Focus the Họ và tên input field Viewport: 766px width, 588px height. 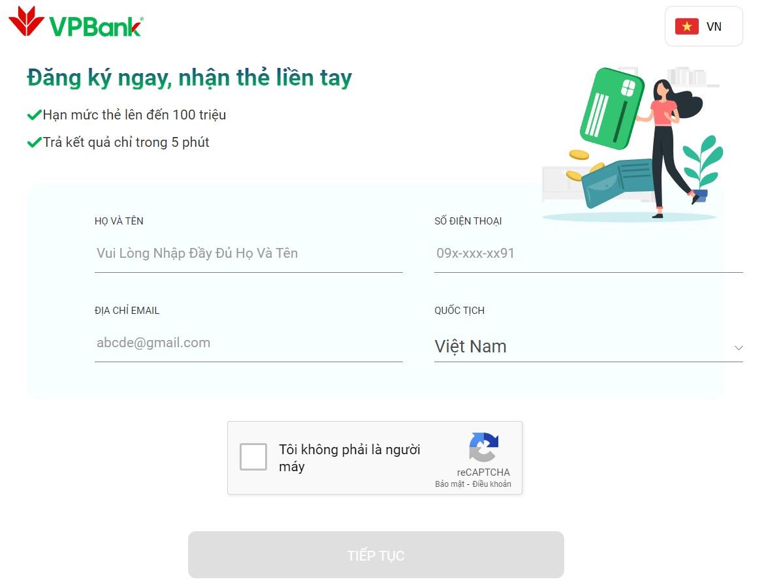click(x=249, y=253)
